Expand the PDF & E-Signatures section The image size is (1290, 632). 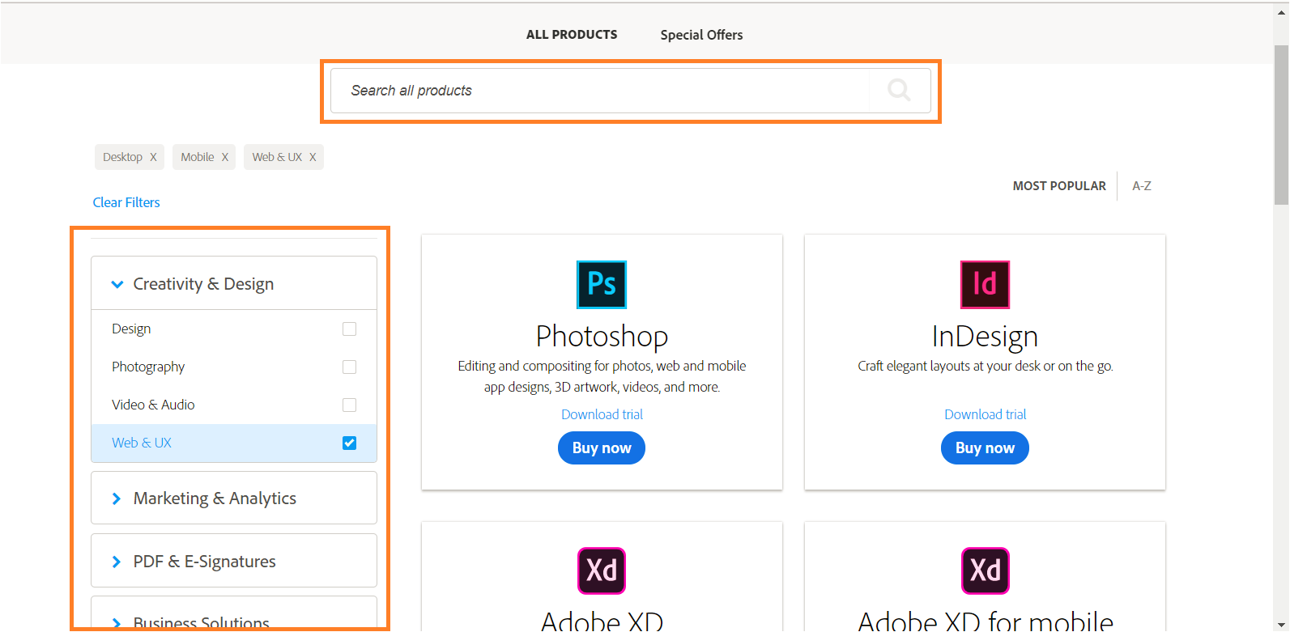click(x=234, y=561)
